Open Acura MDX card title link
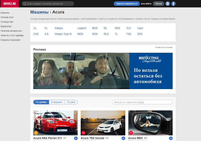This screenshot has height=141, width=201. point(135,138)
